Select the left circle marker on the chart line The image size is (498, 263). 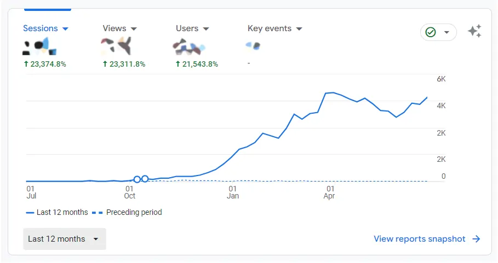pos(137,179)
